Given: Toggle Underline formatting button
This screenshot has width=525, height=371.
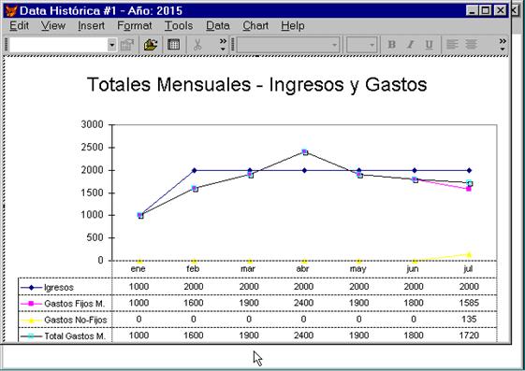Looking at the screenshot, I should 429,45.
